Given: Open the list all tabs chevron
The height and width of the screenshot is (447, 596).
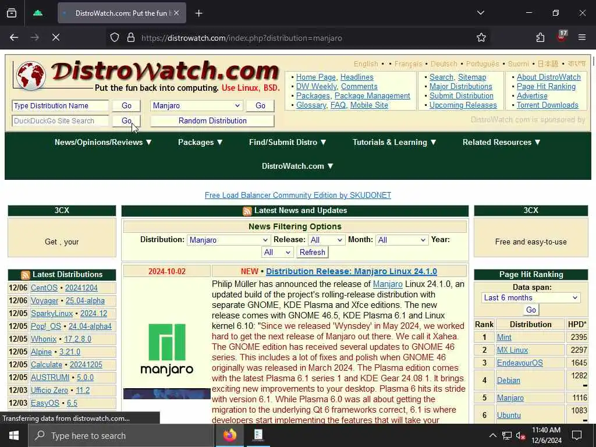Looking at the screenshot, I should [x=480, y=13].
